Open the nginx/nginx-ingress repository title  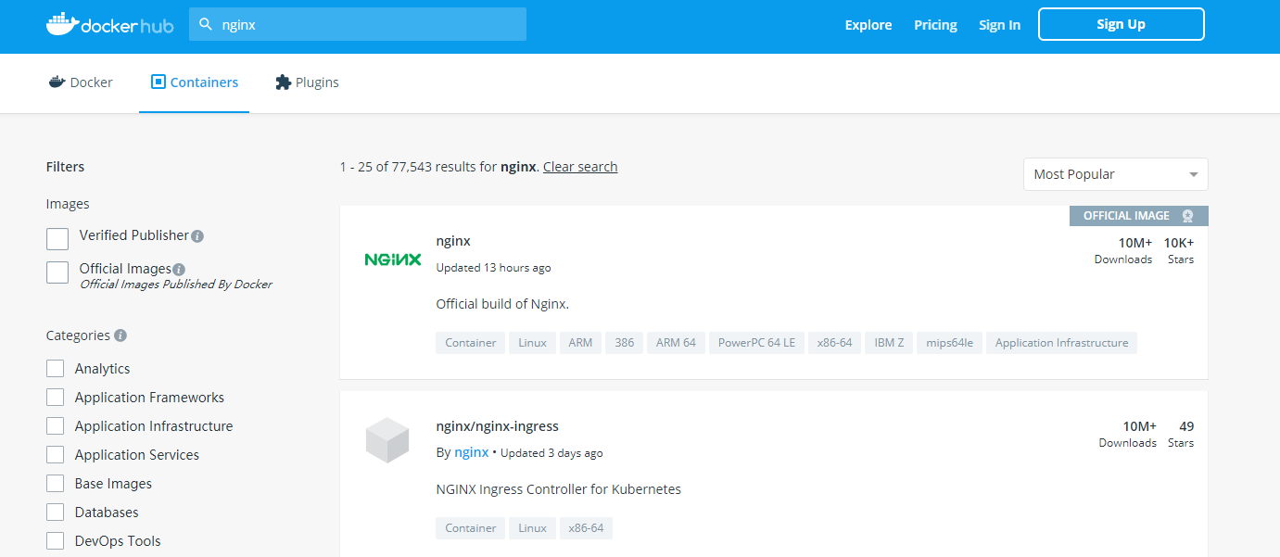[498, 426]
